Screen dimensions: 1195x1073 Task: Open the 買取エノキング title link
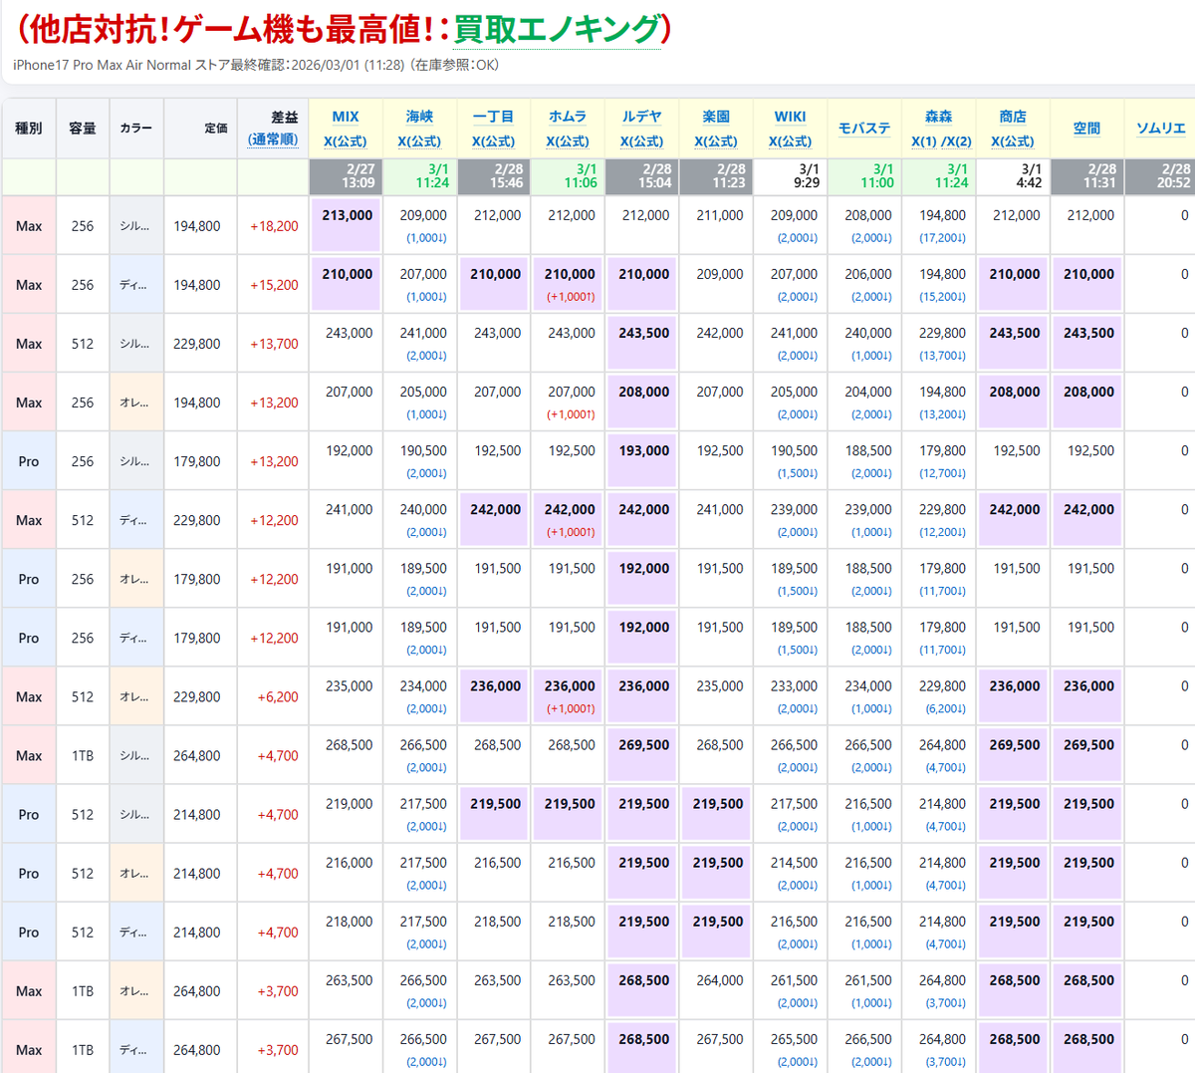(557, 29)
